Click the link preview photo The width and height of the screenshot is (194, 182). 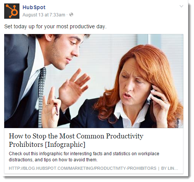pyautogui.click(x=94, y=81)
